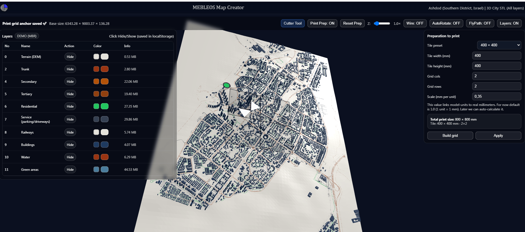The width and height of the screenshot is (525, 232).
Task: Click the Scale (mm per unit) field
Action: [496, 96]
